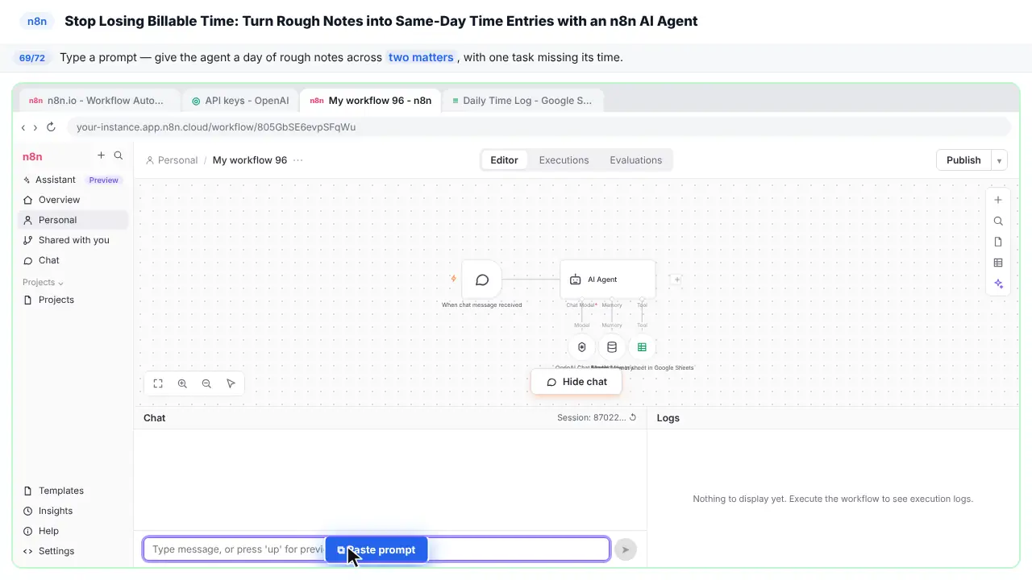Select the OpenAI Chat Model node
Viewport: 1032px width, 580px height.
582,347
